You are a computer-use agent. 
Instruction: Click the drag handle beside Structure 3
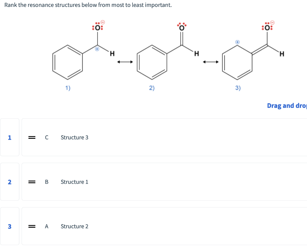31,137
